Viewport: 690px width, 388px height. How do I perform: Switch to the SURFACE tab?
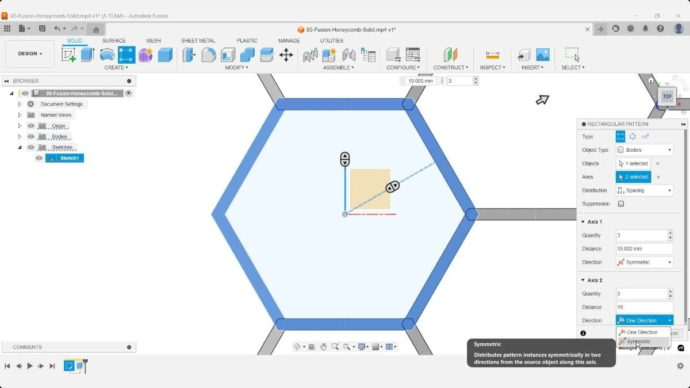114,40
